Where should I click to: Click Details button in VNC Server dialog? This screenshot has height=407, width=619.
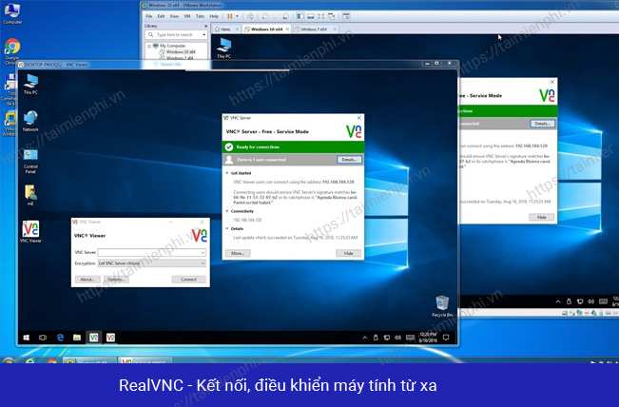pyautogui.click(x=349, y=160)
